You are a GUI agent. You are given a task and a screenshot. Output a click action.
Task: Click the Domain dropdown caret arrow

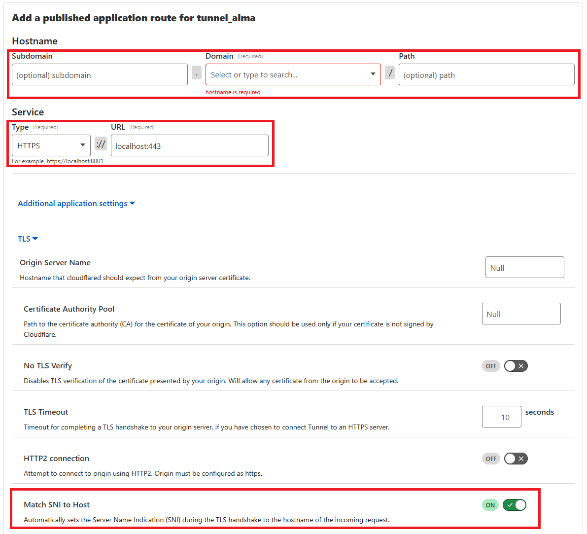373,74
